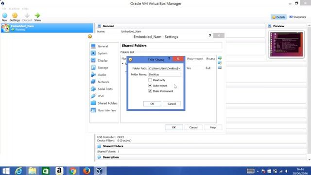311x175 pixels.
Task: Click Help button in Settings dialog
Action: (213, 127)
